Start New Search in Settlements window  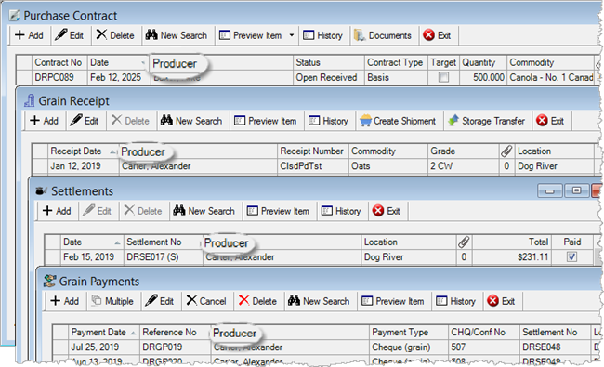(x=204, y=211)
